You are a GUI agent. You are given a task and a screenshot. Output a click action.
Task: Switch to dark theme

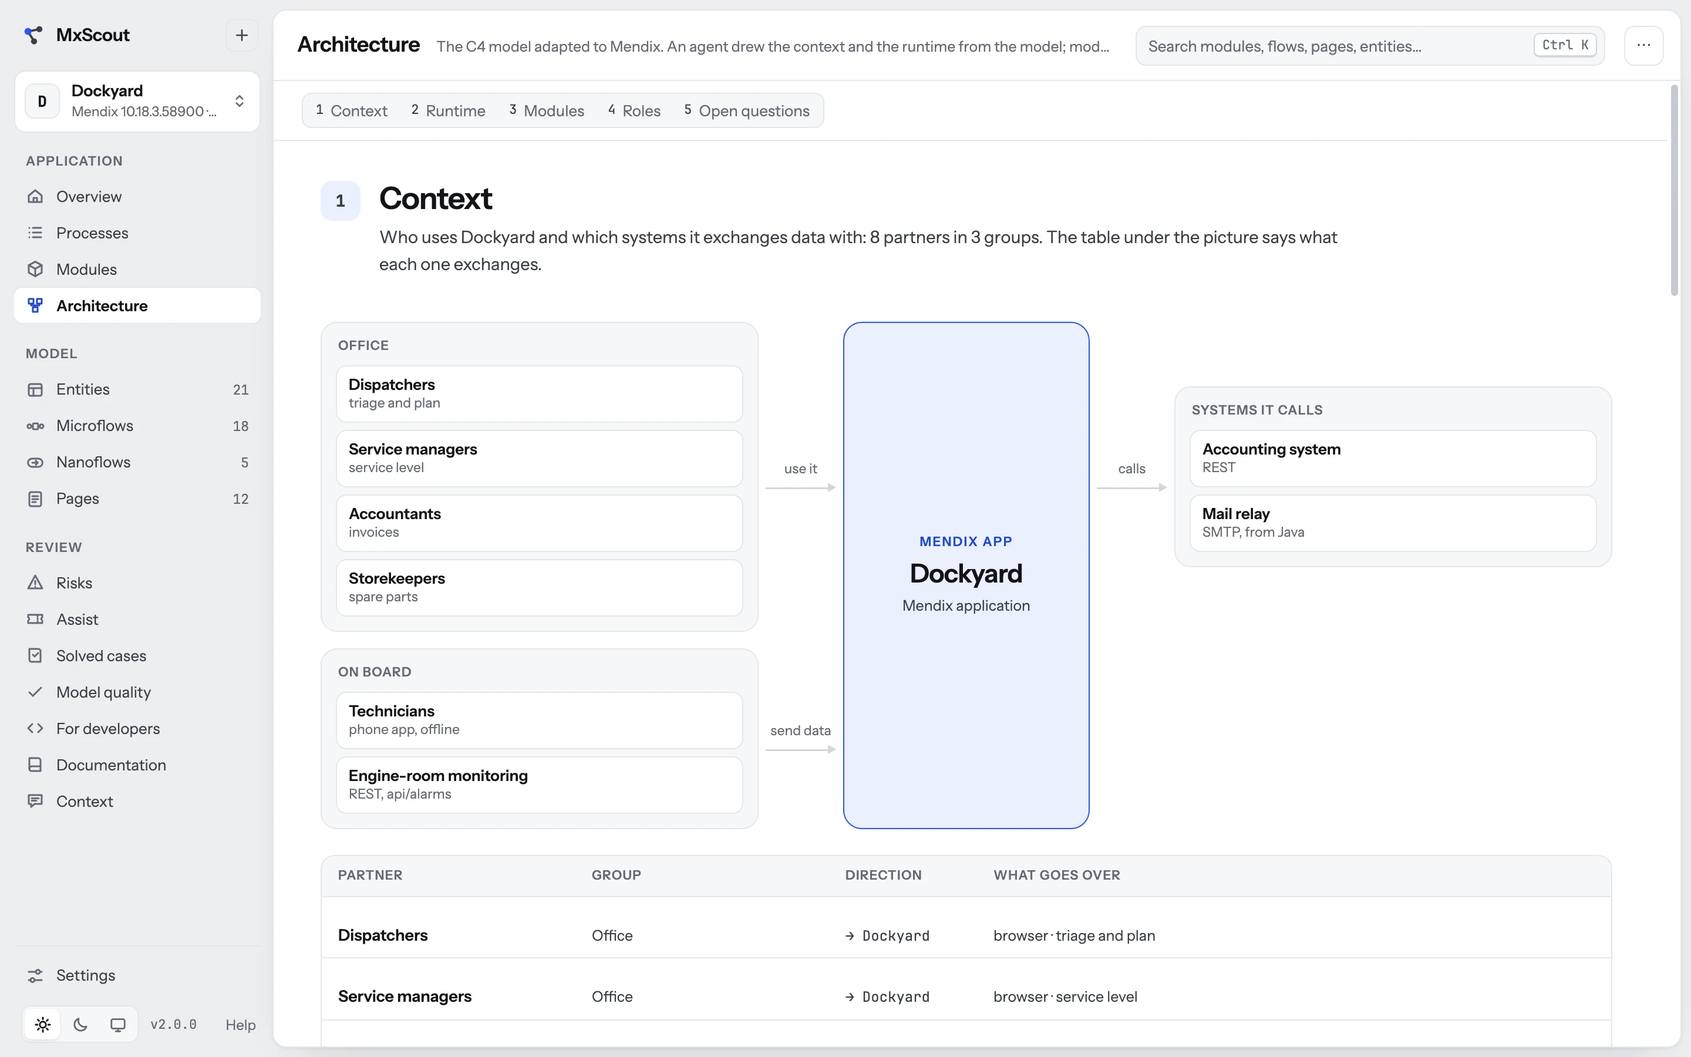point(80,1025)
